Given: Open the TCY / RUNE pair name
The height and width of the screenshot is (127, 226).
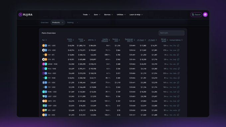Looking at the screenshot, I should 52,78.
